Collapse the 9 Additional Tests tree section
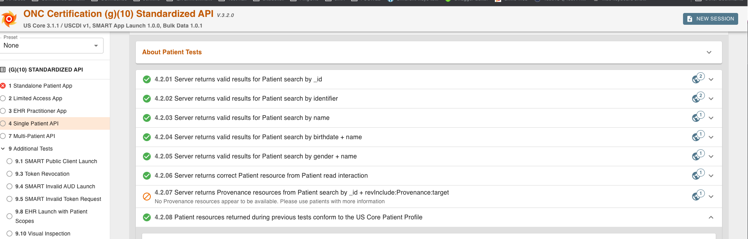 click(4, 149)
